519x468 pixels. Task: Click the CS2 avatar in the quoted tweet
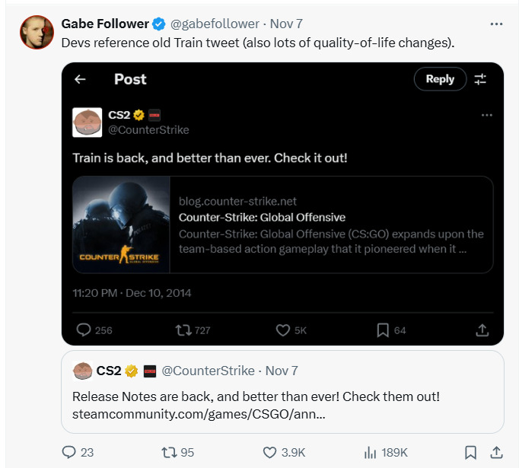tap(82, 371)
